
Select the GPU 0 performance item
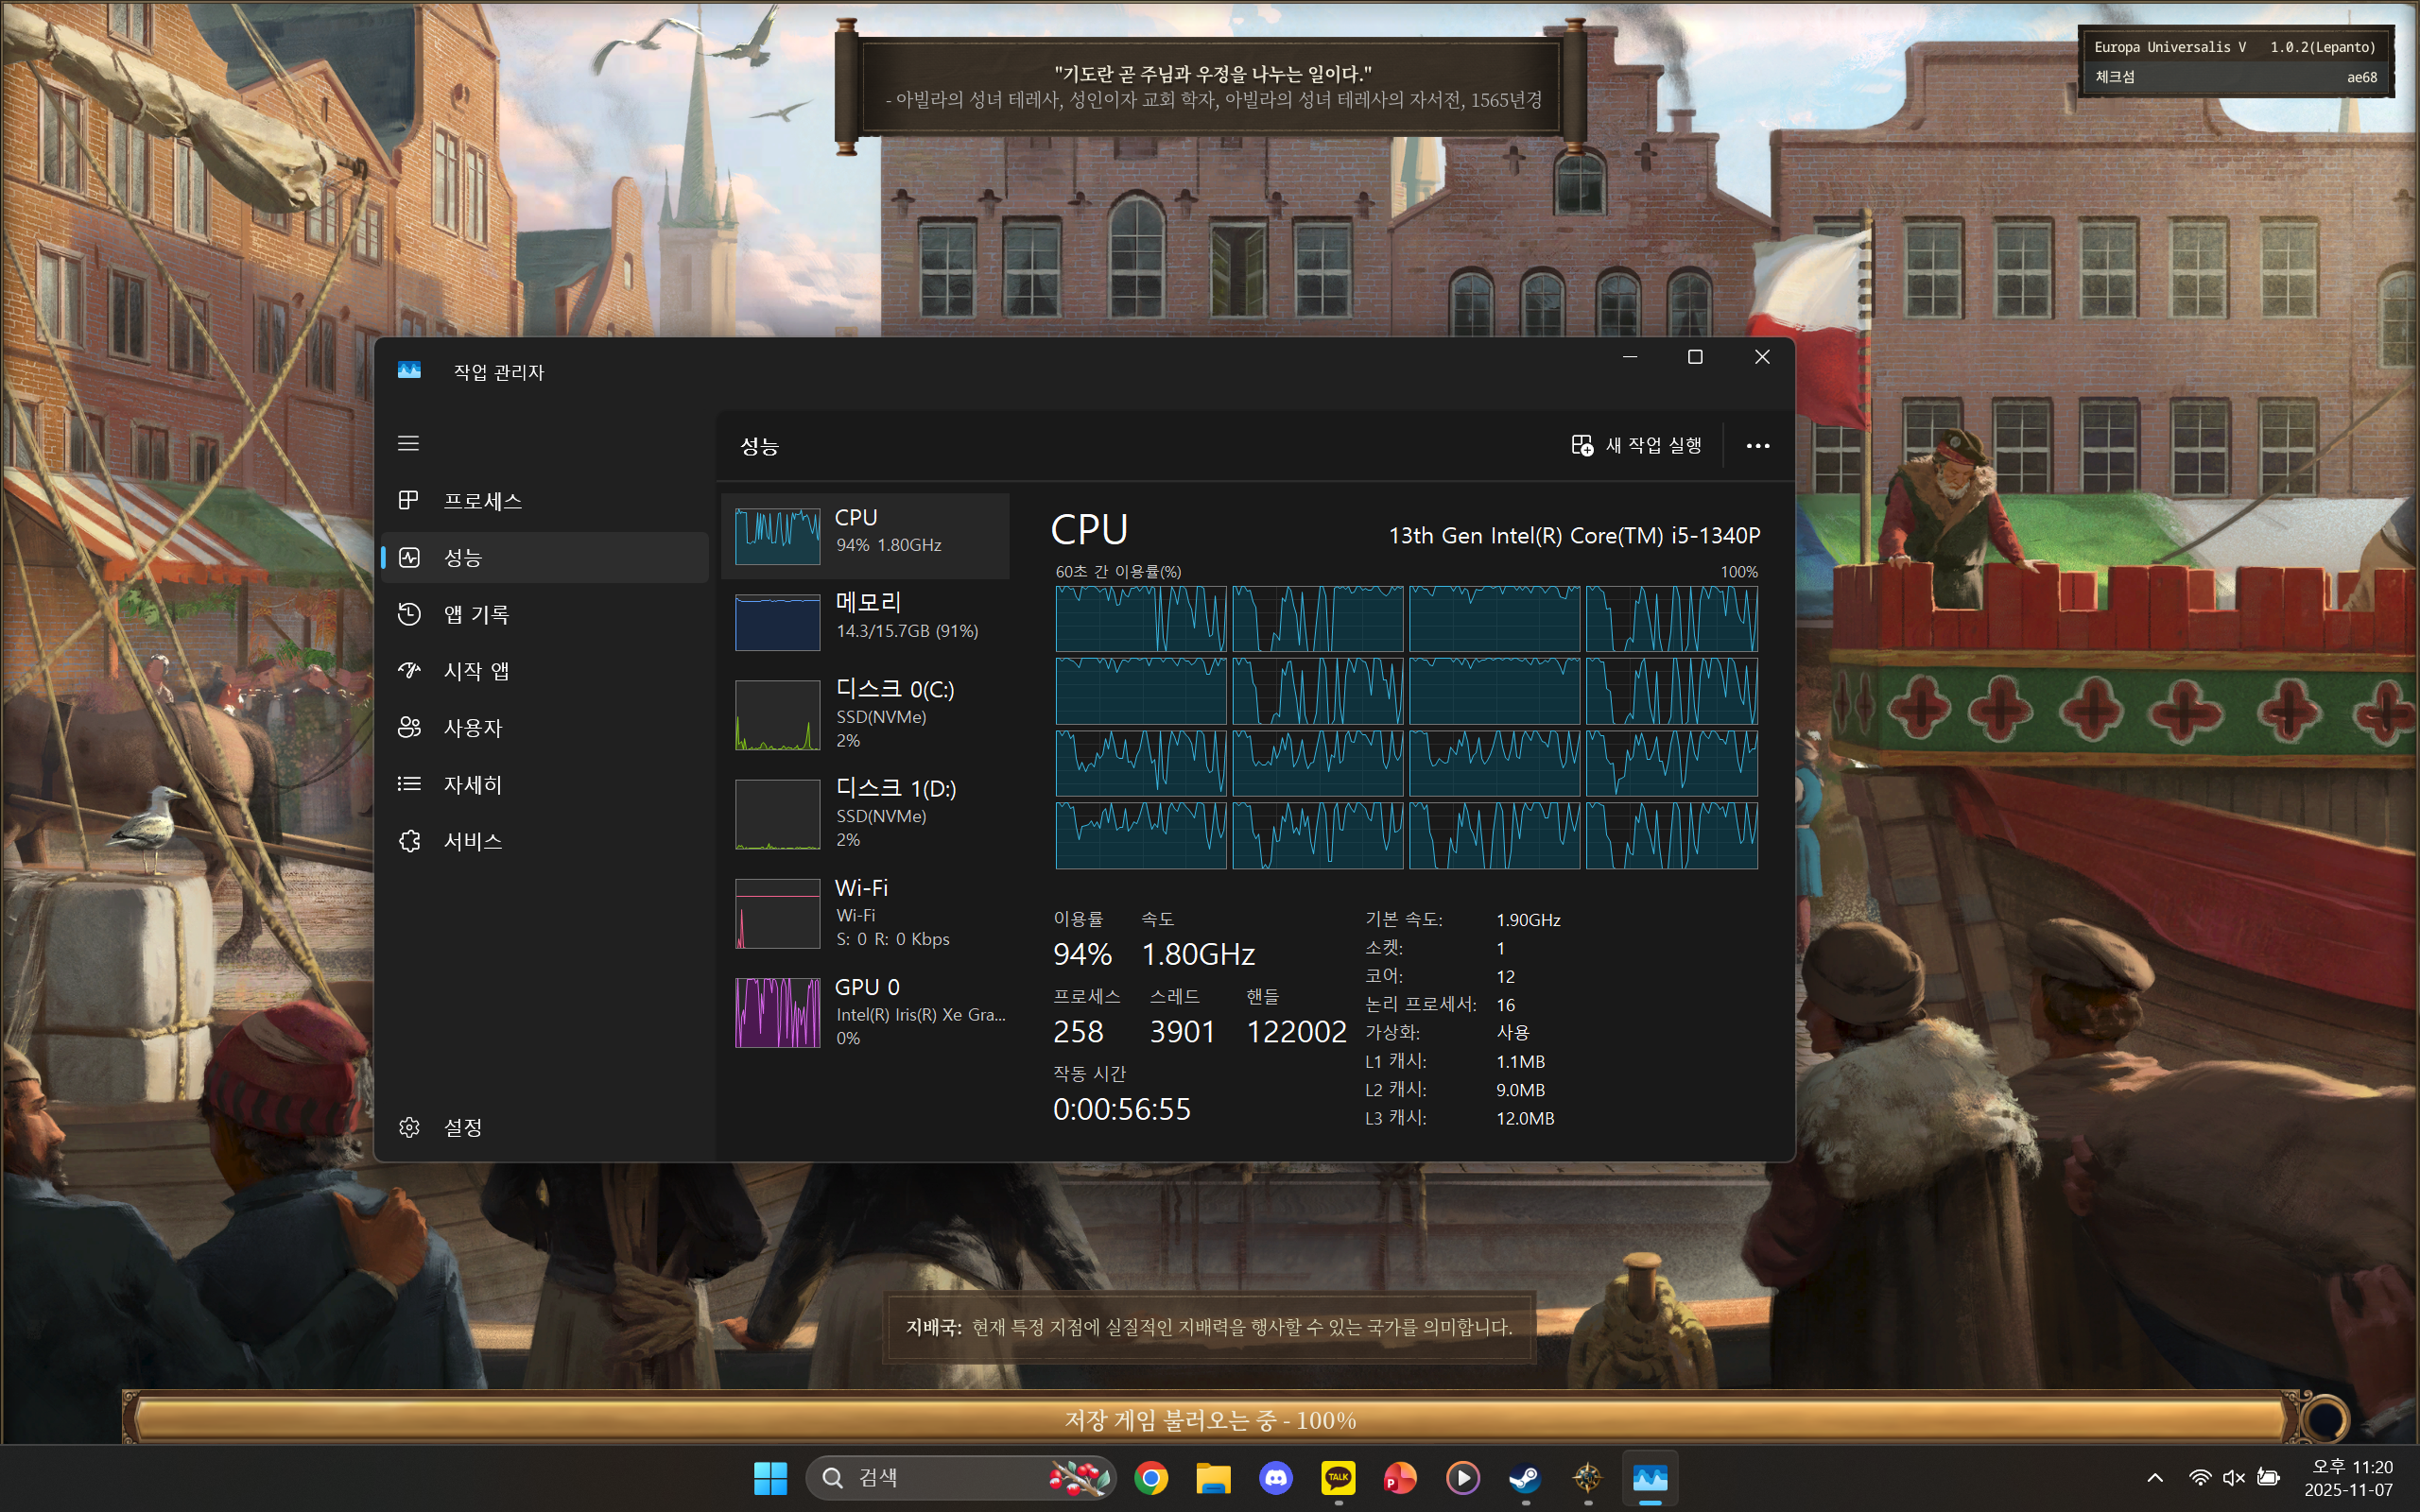(866, 1011)
